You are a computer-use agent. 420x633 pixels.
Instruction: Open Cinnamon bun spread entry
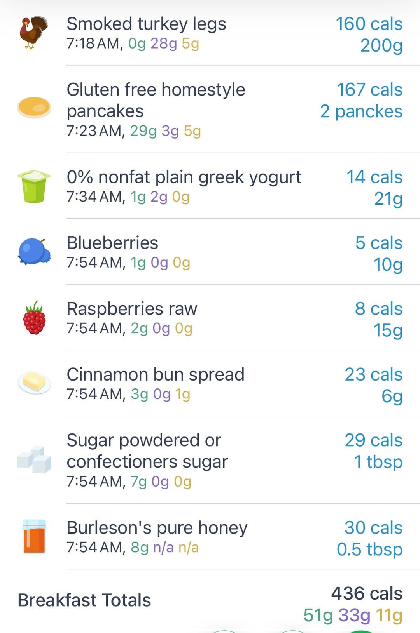pyautogui.click(x=210, y=383)
